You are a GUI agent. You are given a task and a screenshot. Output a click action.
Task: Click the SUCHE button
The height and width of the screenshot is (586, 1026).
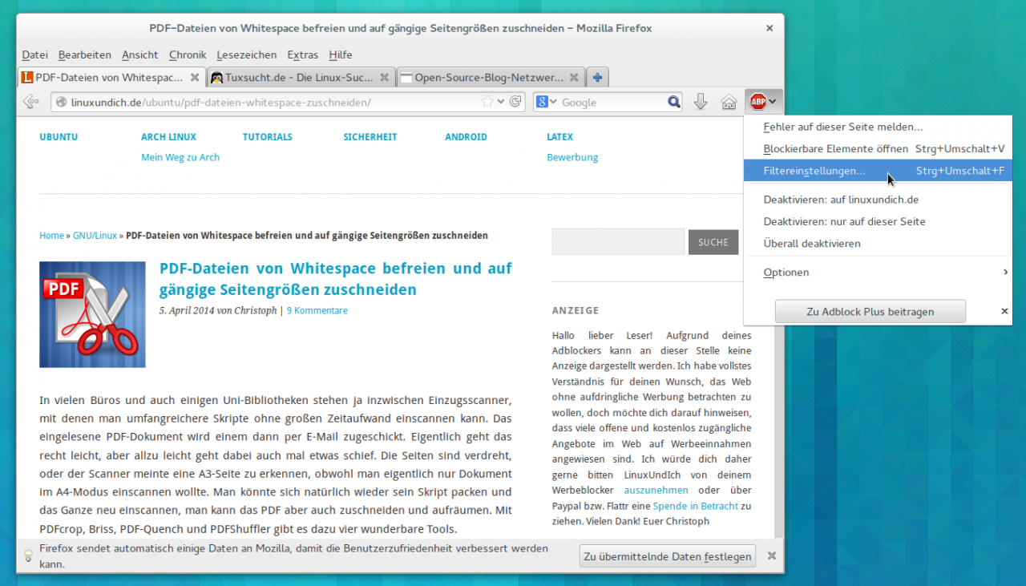(x=713, y=242)
